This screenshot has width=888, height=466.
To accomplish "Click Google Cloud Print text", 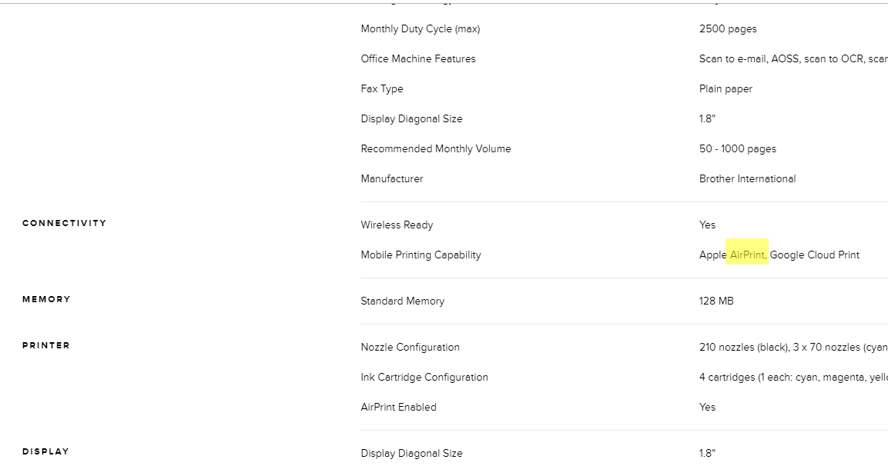I will (x=814, y=255).
